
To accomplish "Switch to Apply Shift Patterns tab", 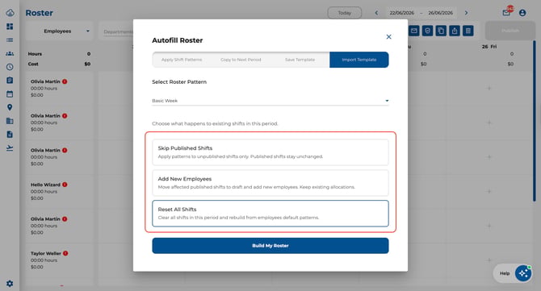I will pos(182,60).
